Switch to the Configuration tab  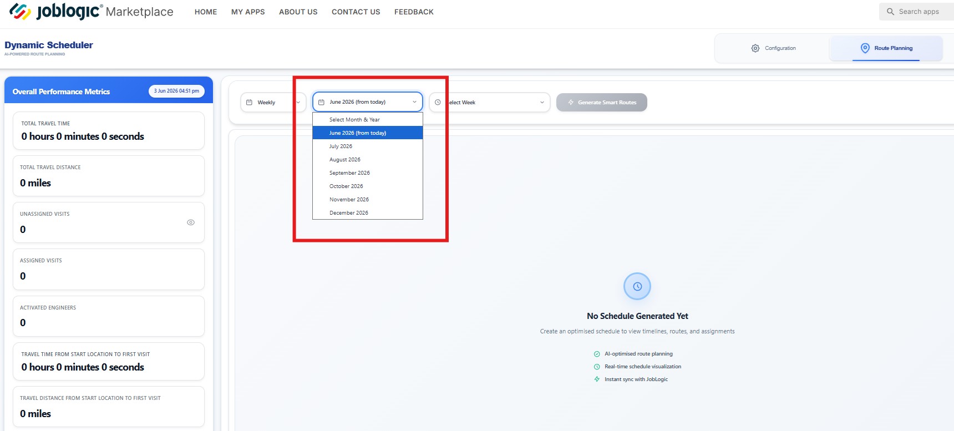773,48
